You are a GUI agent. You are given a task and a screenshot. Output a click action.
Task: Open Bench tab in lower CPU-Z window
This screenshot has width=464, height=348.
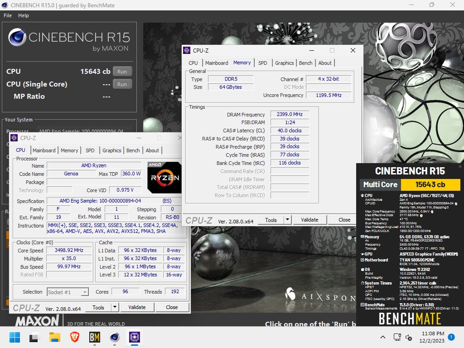coord(133,150)
